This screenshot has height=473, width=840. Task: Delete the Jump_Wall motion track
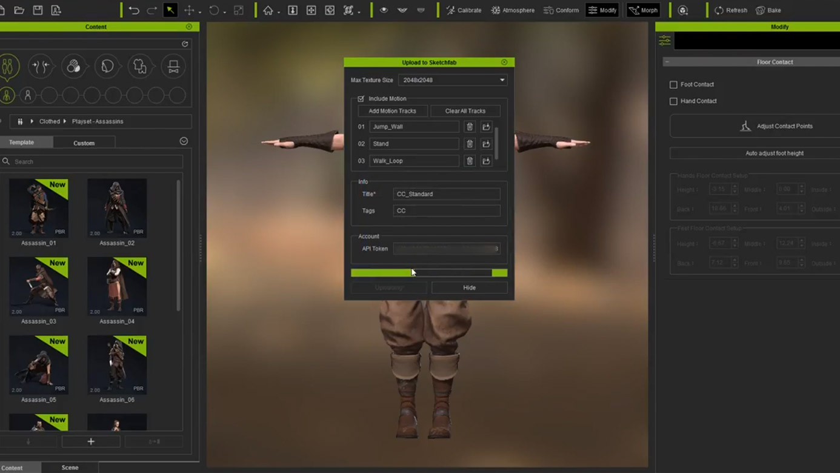point(469,127)
